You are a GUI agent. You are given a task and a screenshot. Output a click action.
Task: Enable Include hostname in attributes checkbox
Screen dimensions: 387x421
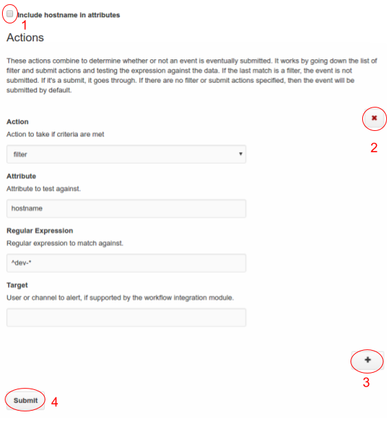click(10, 14)
